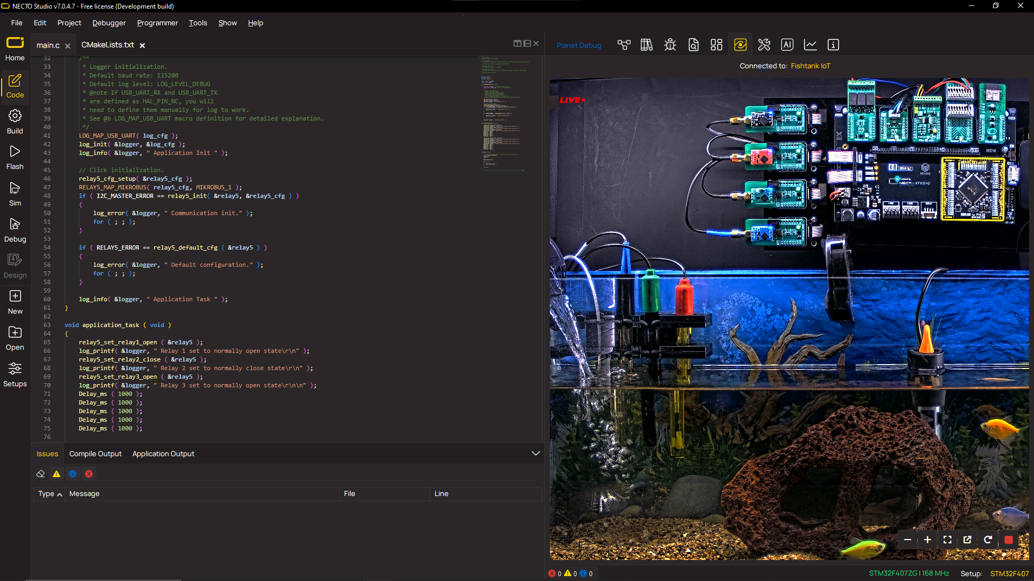Select the Planet Debug eye icon

point(740,45)
